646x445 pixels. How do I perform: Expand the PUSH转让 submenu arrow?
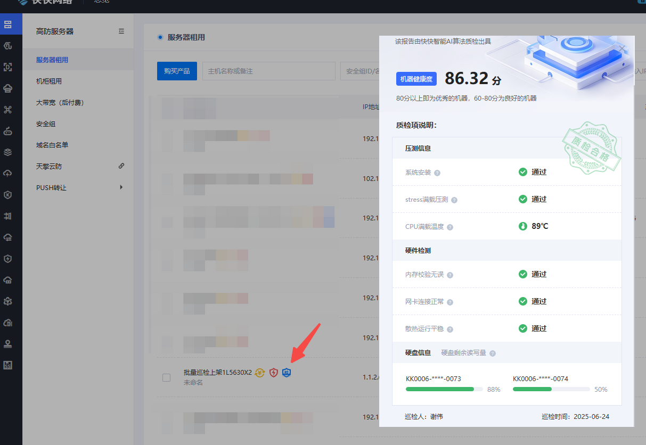[x=121, y=187]
